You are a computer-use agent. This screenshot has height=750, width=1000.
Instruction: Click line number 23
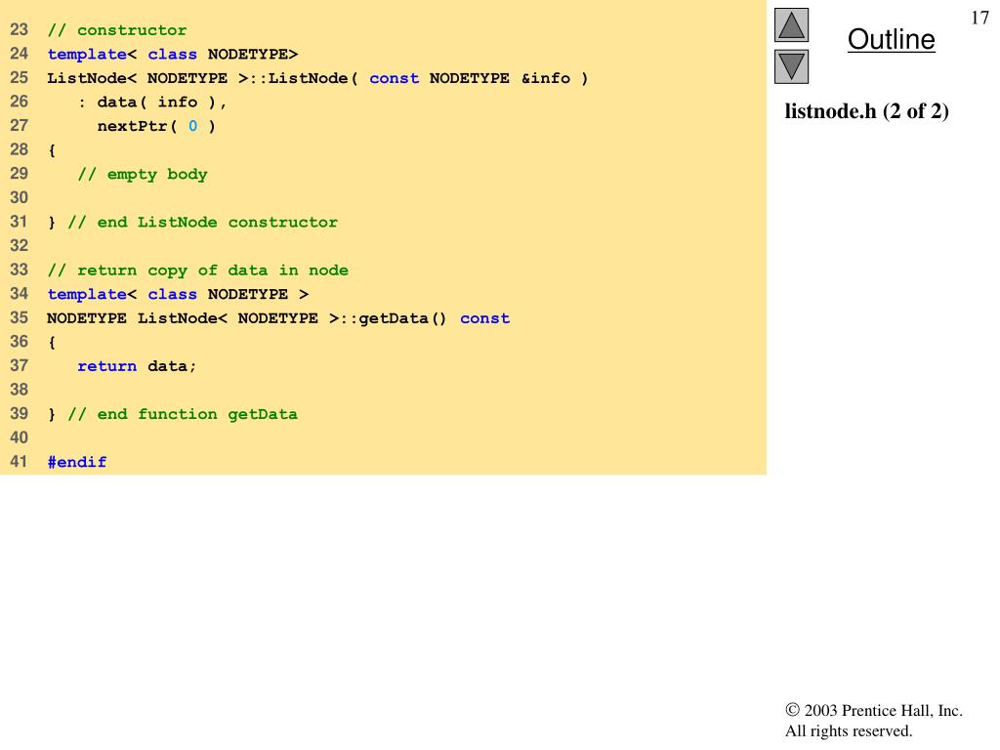20,29
